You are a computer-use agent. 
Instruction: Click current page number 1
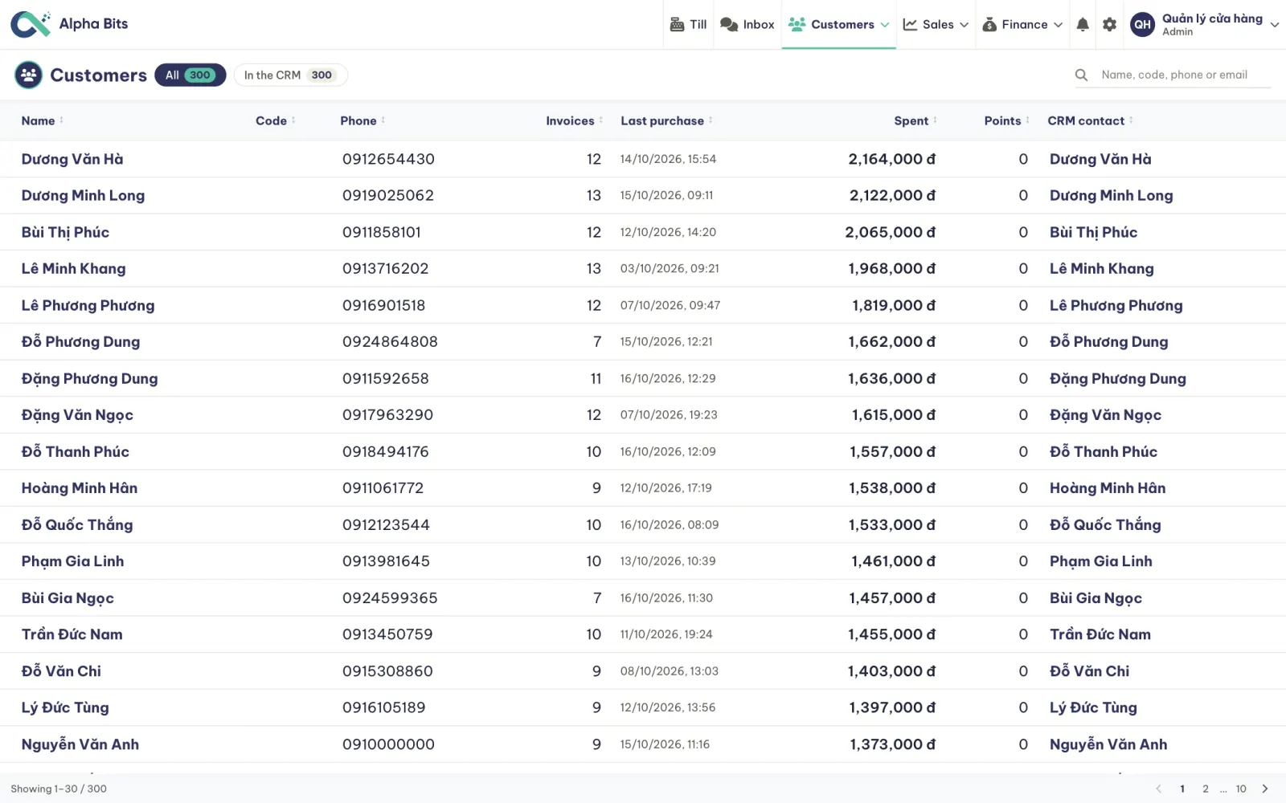1182,789
